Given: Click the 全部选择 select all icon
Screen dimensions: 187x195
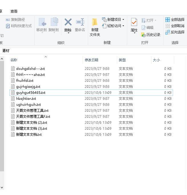Looking at the screenshot, I should [x=168, y=20].
